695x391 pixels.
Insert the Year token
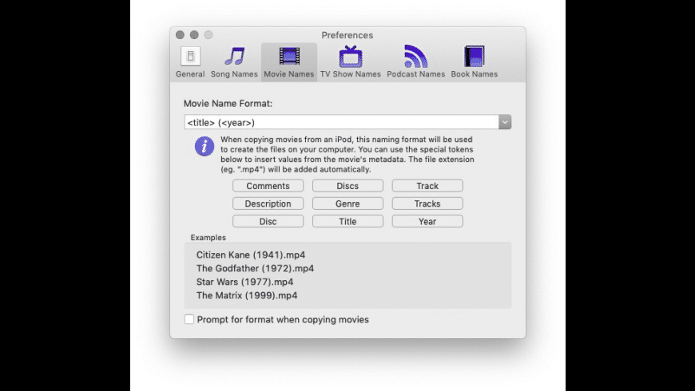(427, 221)
